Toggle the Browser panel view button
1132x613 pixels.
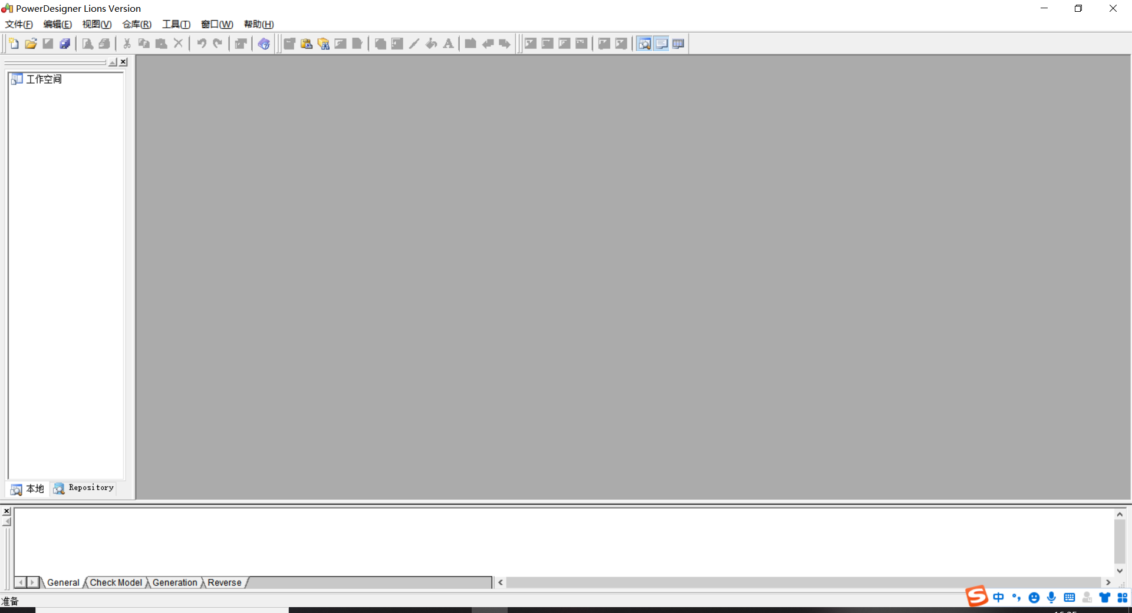click(x=644, y=44)
